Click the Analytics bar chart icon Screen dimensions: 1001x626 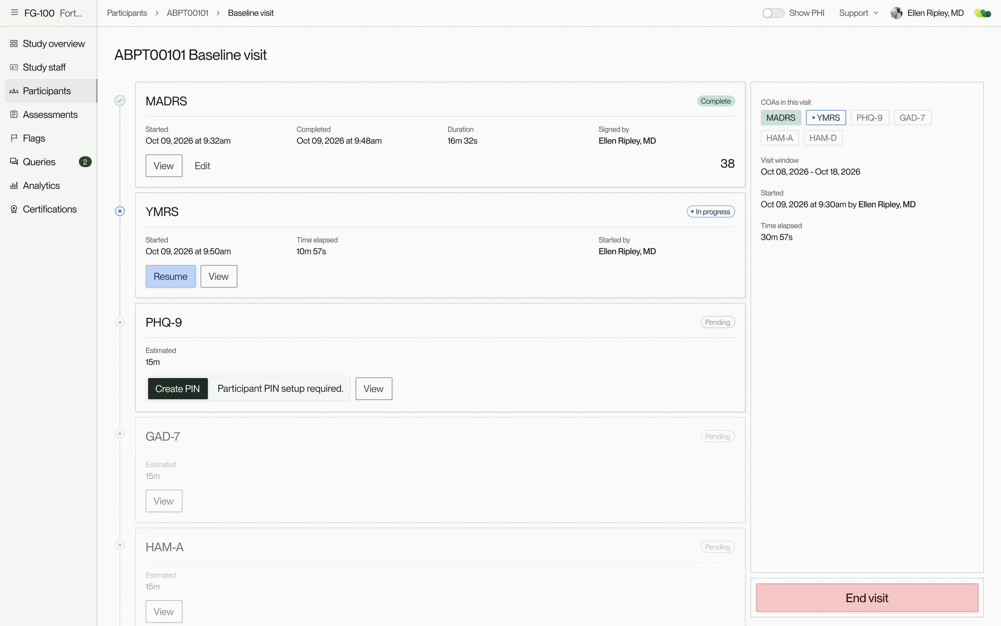14,185
